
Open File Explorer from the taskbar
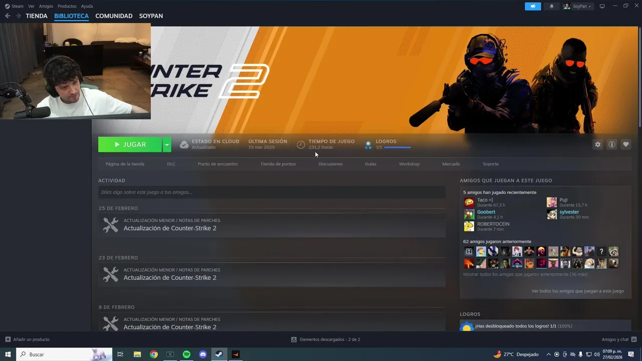(x=137, y=354)
